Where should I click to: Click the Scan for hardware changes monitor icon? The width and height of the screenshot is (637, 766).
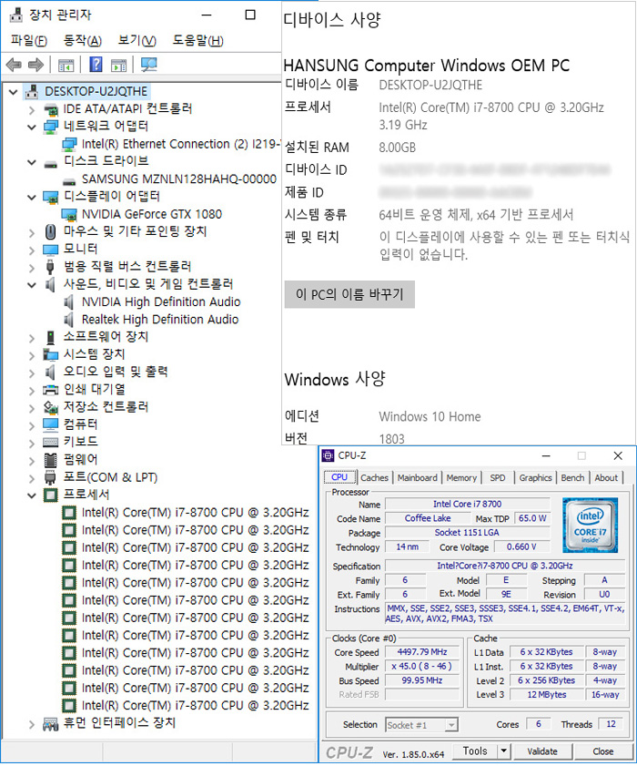tap(148, 65)
